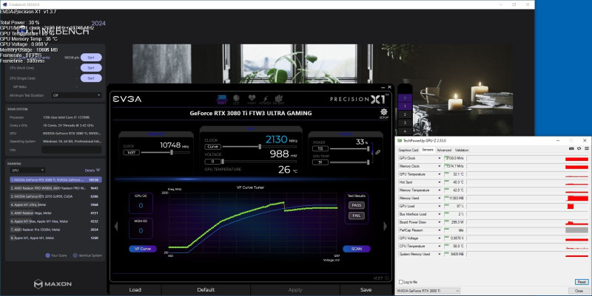Tick the Log to file checkbox in GPU-Z
Image resolution: width=592 pixels, height=296 pixels.
tap(401, 282)
